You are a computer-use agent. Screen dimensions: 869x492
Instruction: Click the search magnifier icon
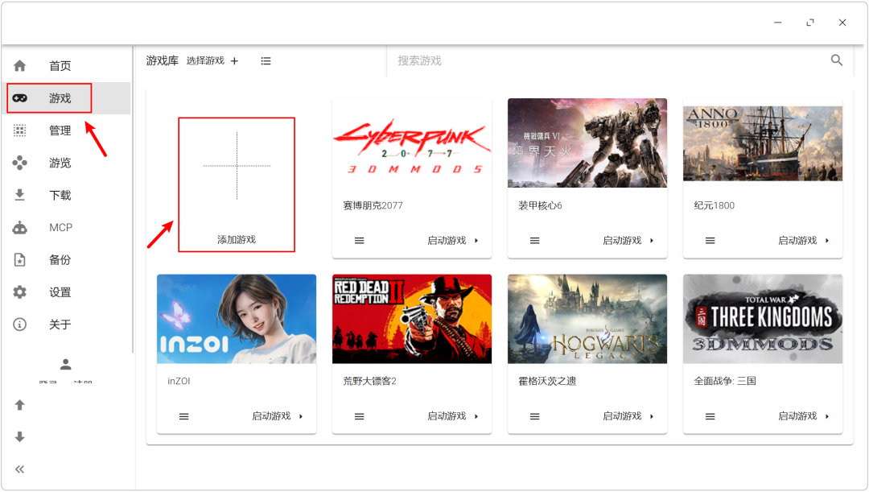click(x=837, y=60)
